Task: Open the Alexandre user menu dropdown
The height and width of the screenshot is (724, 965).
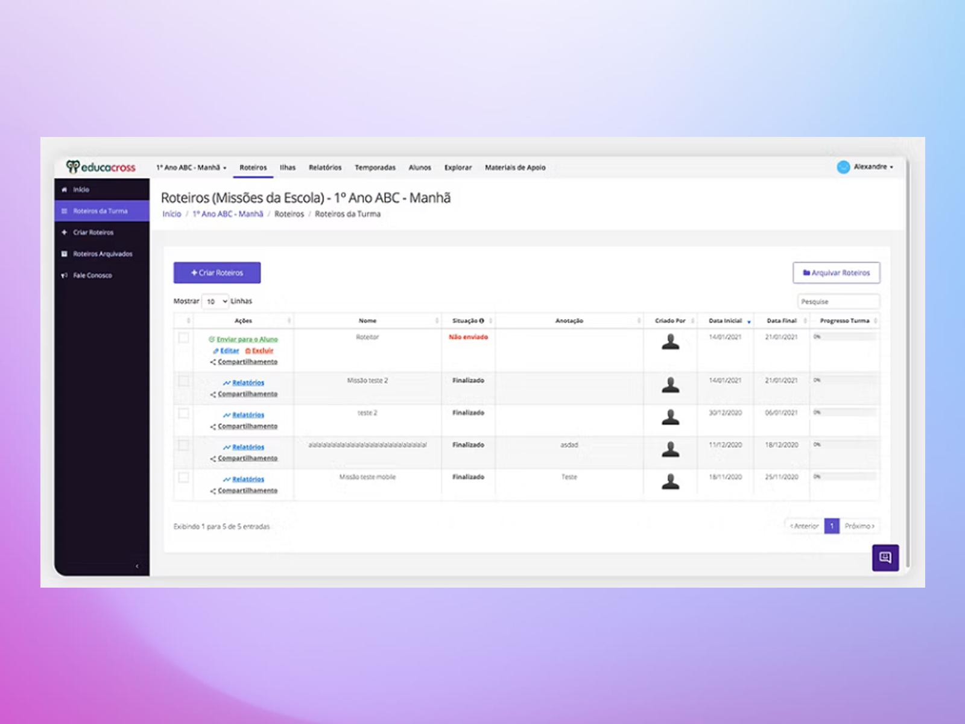Action: (x=873, y=167)
